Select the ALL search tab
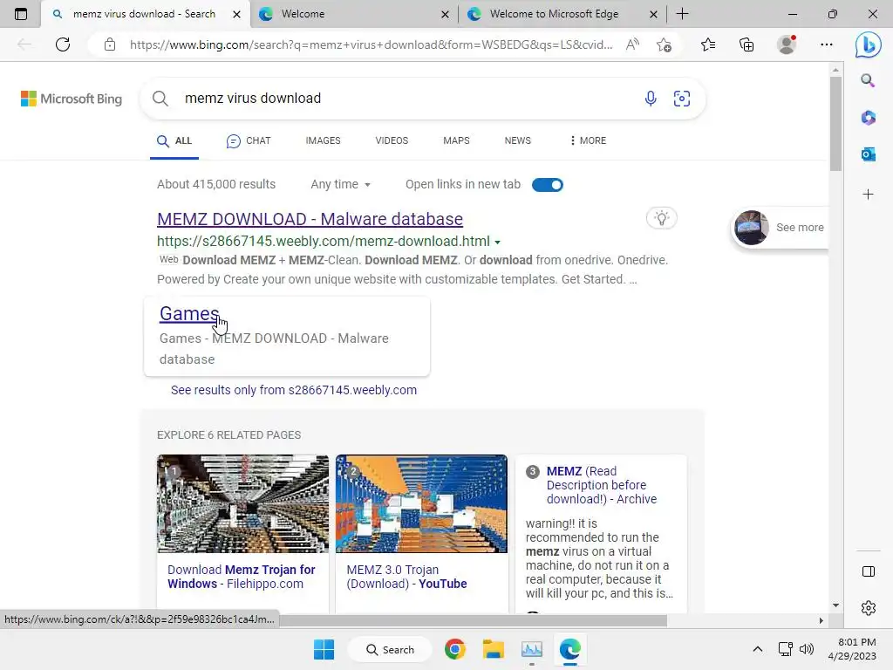Viewport: 893px width, 670px height. tap(174, 140)
